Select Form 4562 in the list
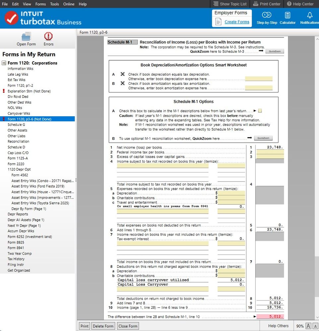The width and height of the screenshot is (319, 331). 20,175
